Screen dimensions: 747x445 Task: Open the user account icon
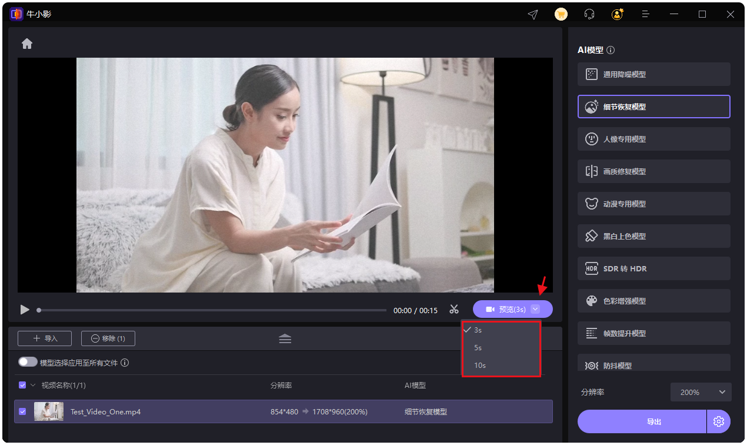617,14
